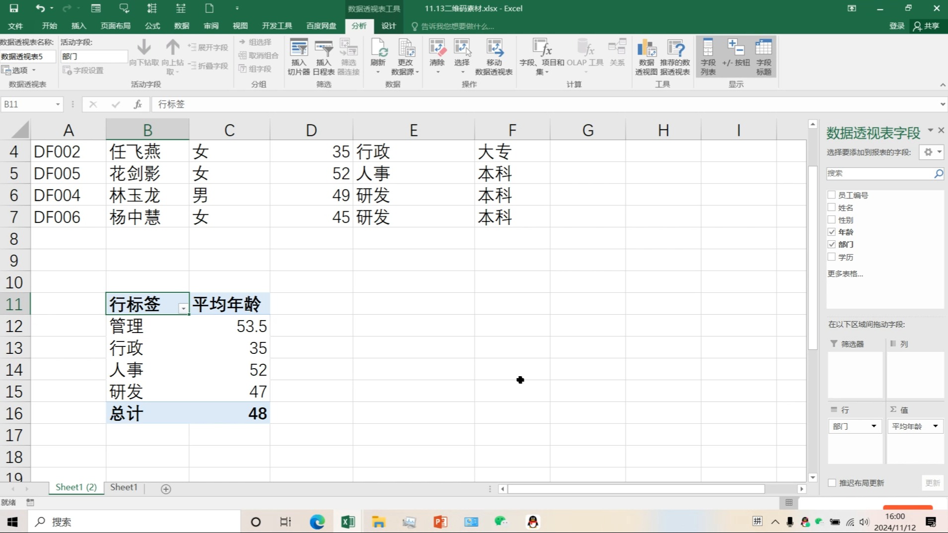Toggle the Field List (字段列表) button
This screenshot has width=948, height=533.
[x=708, y=57]
